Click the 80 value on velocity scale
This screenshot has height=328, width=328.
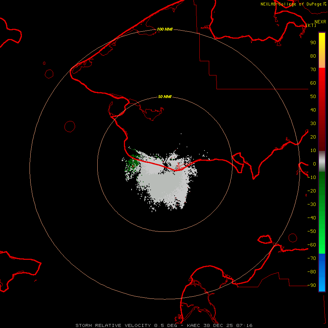pos(313,56)
